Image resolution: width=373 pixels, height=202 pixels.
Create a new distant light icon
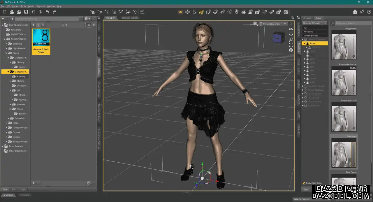click(x=100, y=12)
